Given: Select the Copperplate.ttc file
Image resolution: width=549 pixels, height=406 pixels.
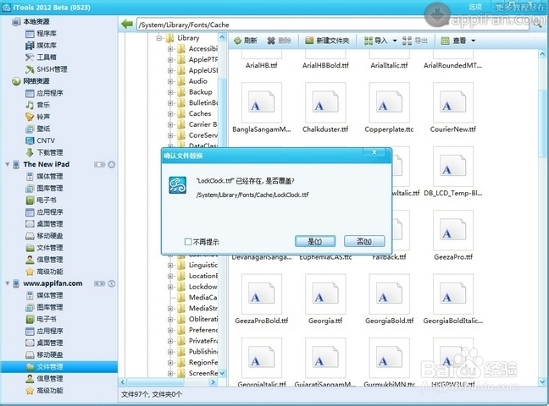Looking at the screenshot, I should (x=389, y=108).
